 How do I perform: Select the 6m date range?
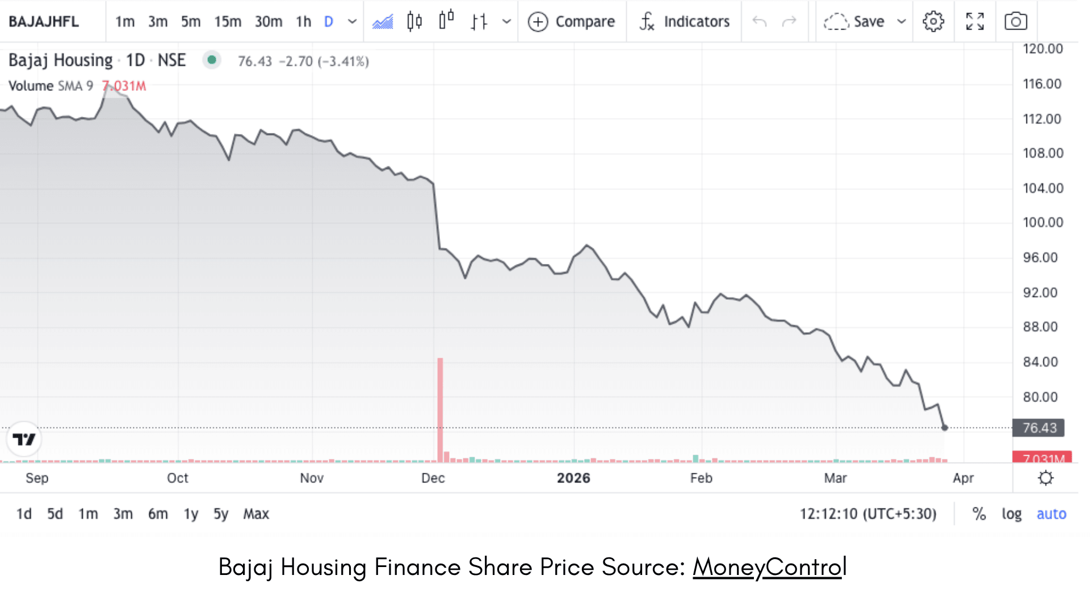158,514
